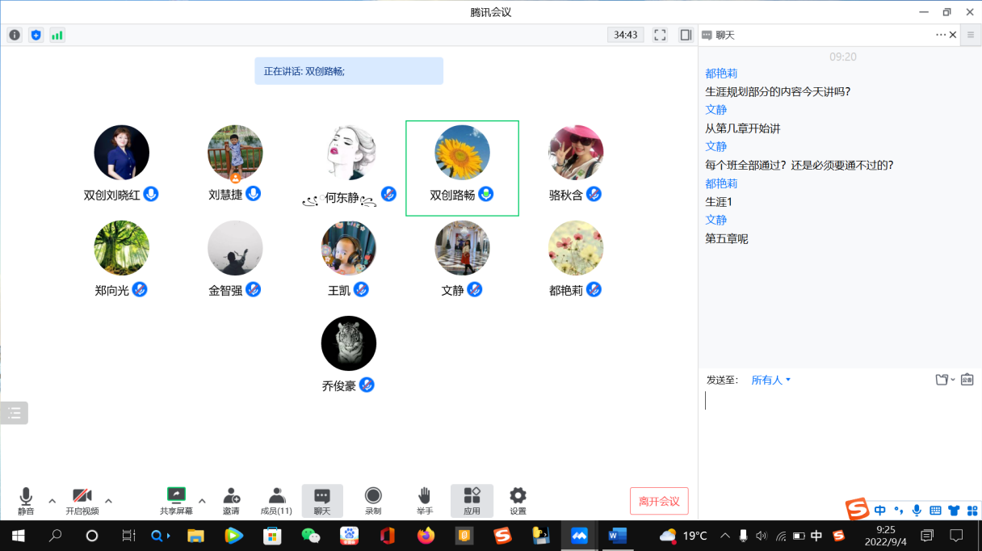
Task: Expand video options arrow beside 开启视频
Action: [108, 500]
